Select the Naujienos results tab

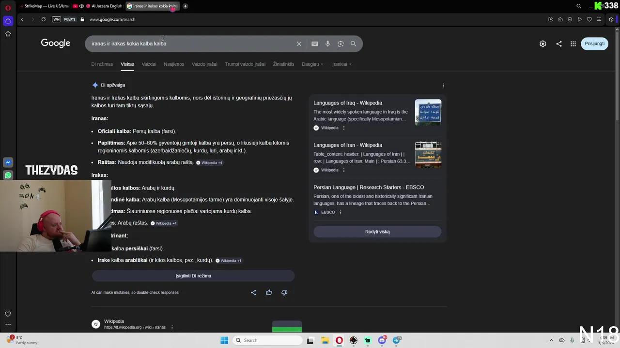pos(174,64)
